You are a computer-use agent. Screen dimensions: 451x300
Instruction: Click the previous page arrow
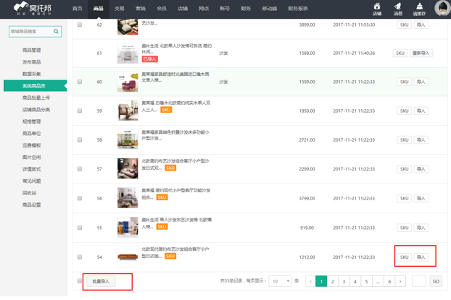click(x=310, y=281)
